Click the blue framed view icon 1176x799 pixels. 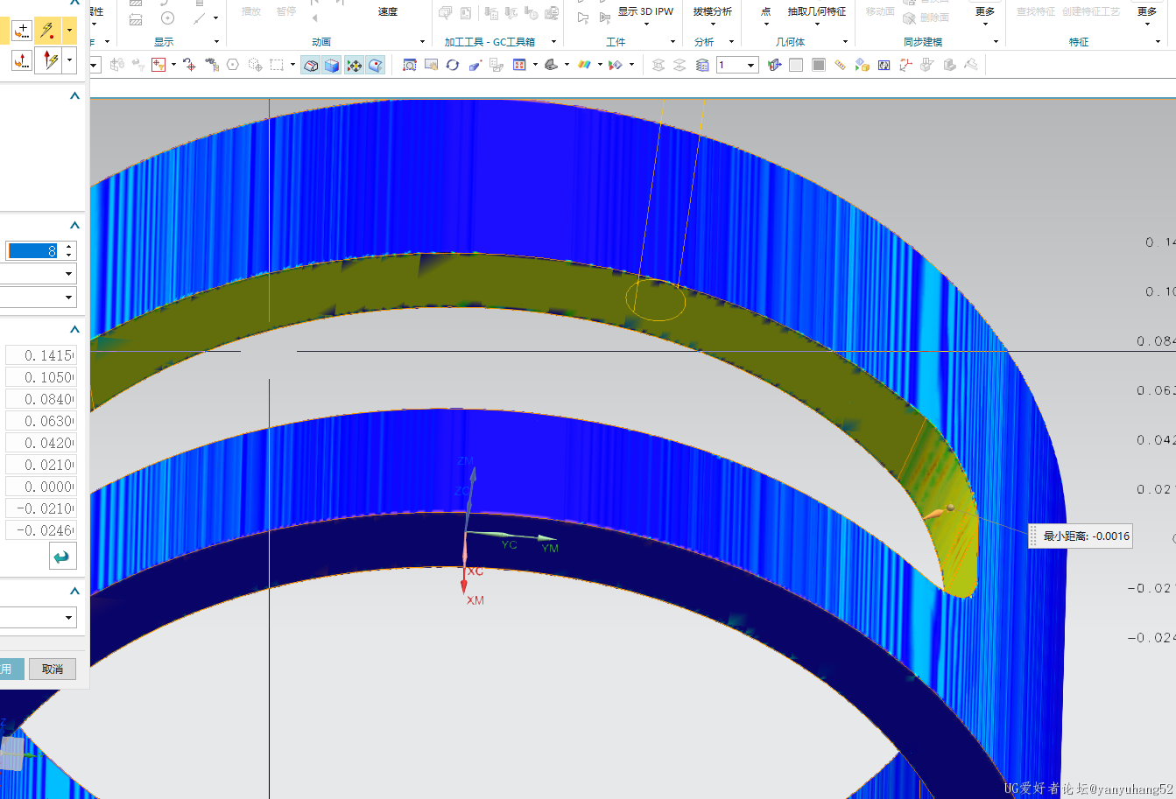point(884,65)
